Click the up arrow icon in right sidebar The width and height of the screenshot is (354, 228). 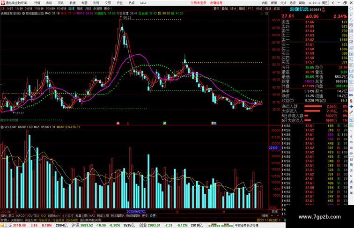pyautogui.click(x=351, y=15)
